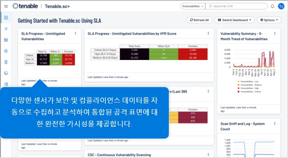Open the document report sidebar icon

pos(6,62)
